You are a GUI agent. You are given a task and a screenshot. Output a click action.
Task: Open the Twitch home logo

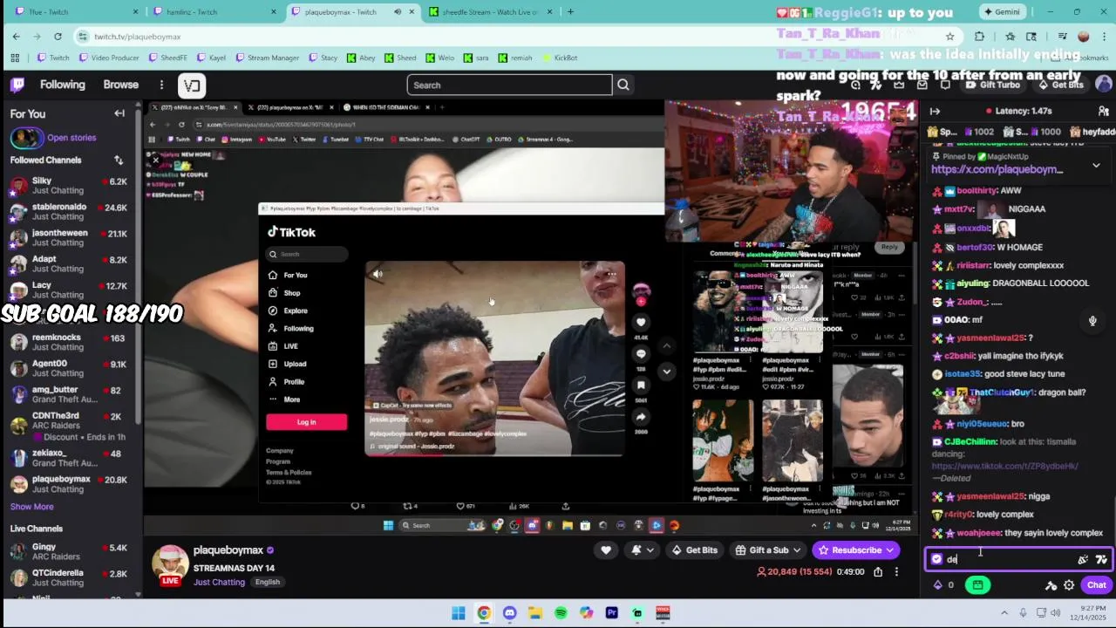(x=17, y=85)
